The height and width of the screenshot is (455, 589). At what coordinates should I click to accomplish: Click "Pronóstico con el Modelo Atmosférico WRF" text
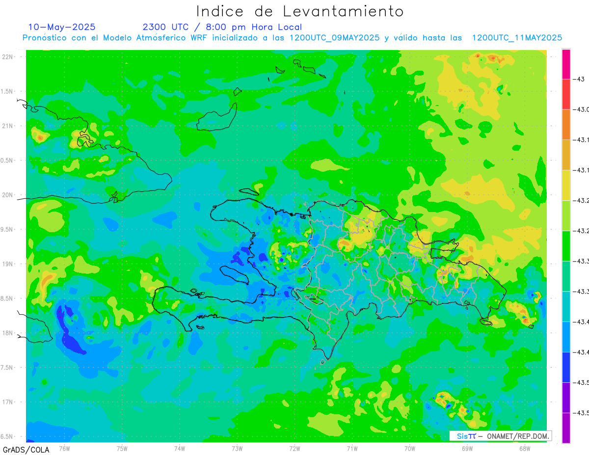[x=114, y=38]
